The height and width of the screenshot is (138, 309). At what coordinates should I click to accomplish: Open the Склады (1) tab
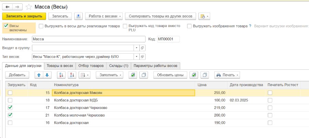(119, 66)
